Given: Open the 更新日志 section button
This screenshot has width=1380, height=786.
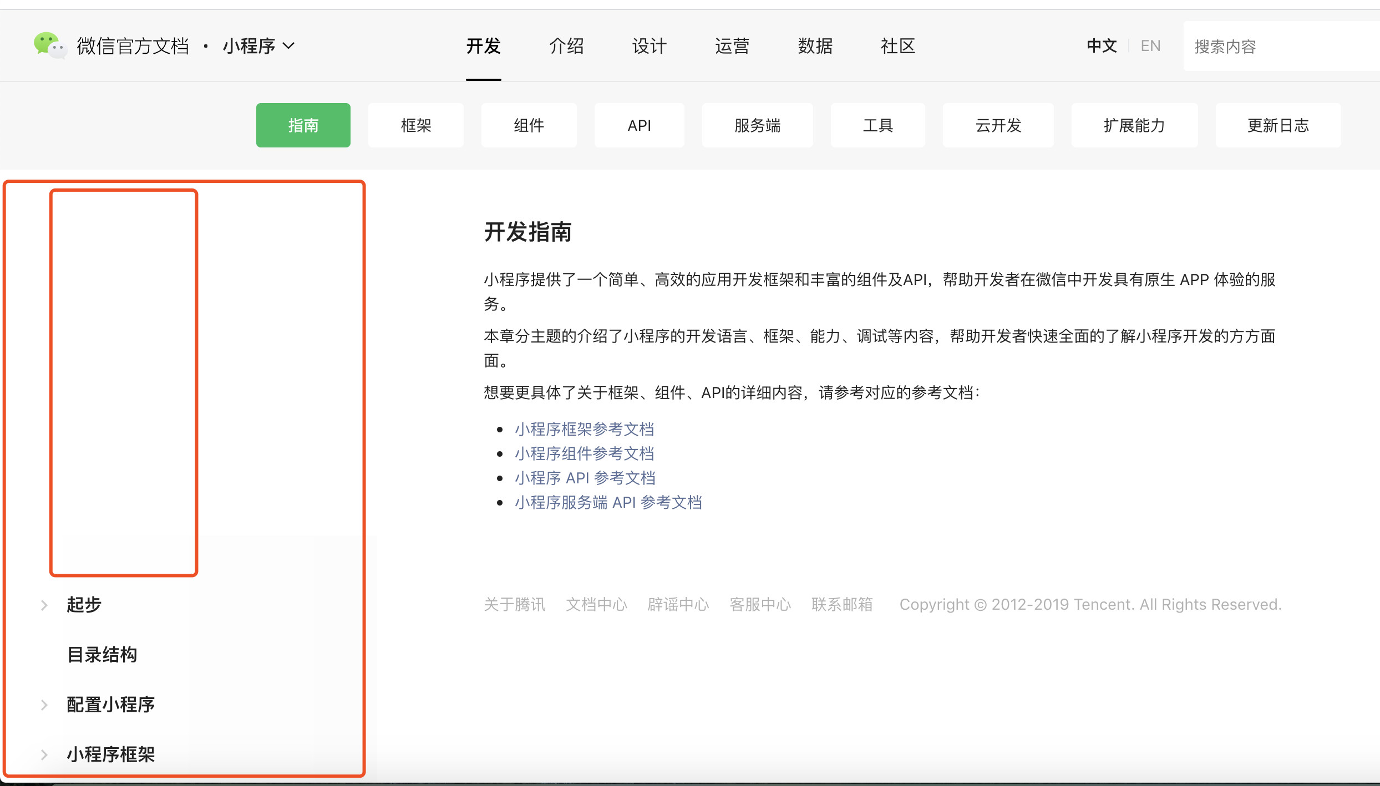Looking at the screenshot, I should [x=1278, y=125].
